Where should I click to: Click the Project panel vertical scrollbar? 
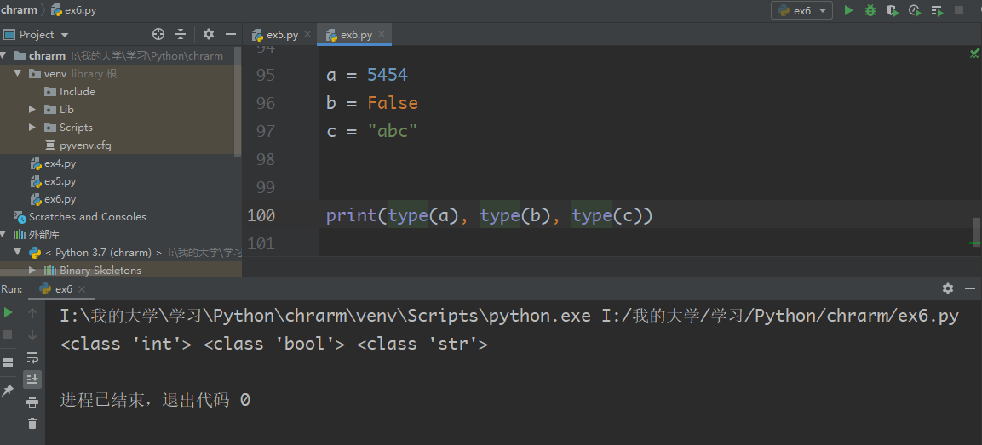(x=238, y=101)
